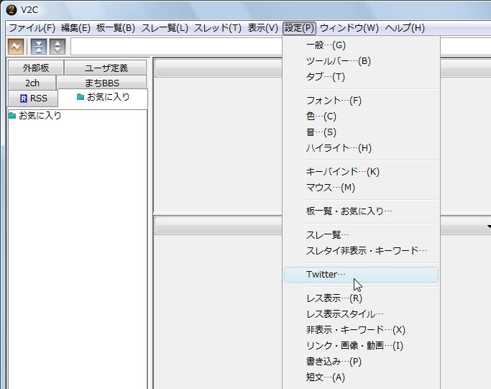
Task: Choose 書き込み…(P) settings entry
Action: pyautogui.click(x=361, y=362)
